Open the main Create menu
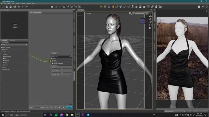 tap(8, 4)
